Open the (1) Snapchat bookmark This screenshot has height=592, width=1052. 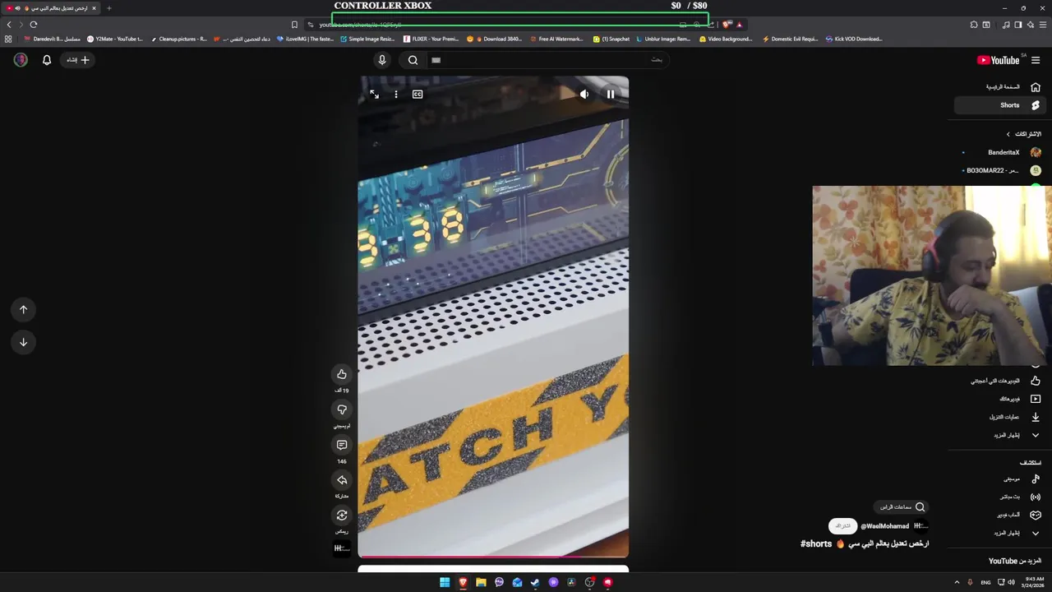coord(611,39)
